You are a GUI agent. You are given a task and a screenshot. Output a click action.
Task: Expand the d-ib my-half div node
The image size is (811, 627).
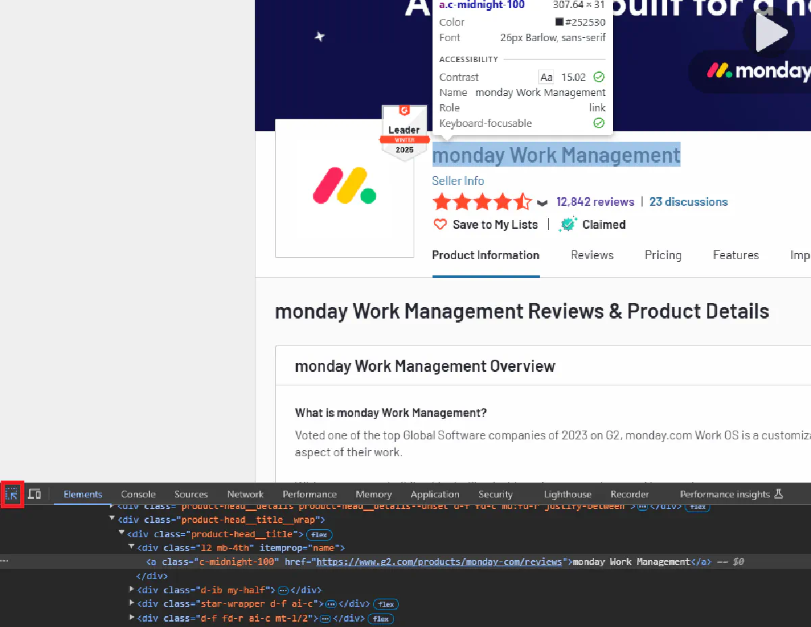(132, 590)
